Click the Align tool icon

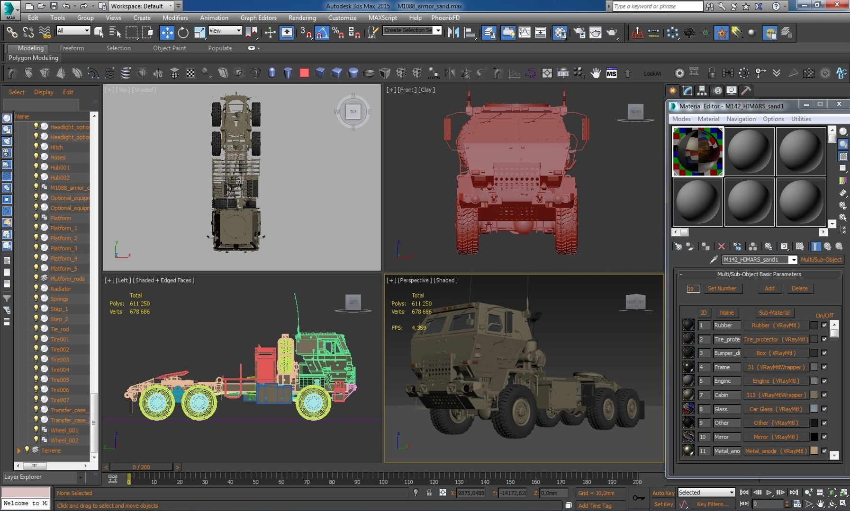470,33
